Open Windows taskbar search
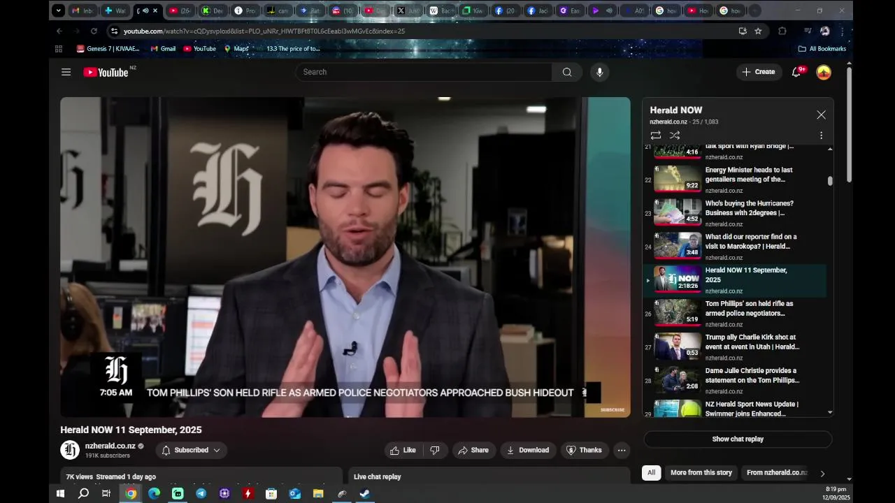 coord(83,493)
